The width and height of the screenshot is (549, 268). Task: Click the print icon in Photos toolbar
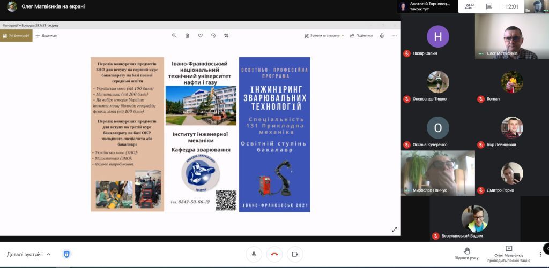pos(382,36)
